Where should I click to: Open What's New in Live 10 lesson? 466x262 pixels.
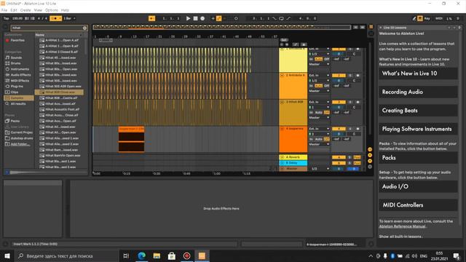tap(418, 74)
